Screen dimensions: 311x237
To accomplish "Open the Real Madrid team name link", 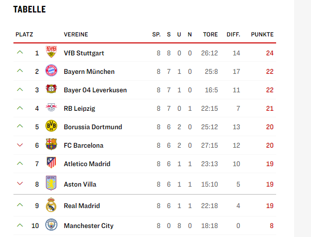I will [x=82, y=206].
